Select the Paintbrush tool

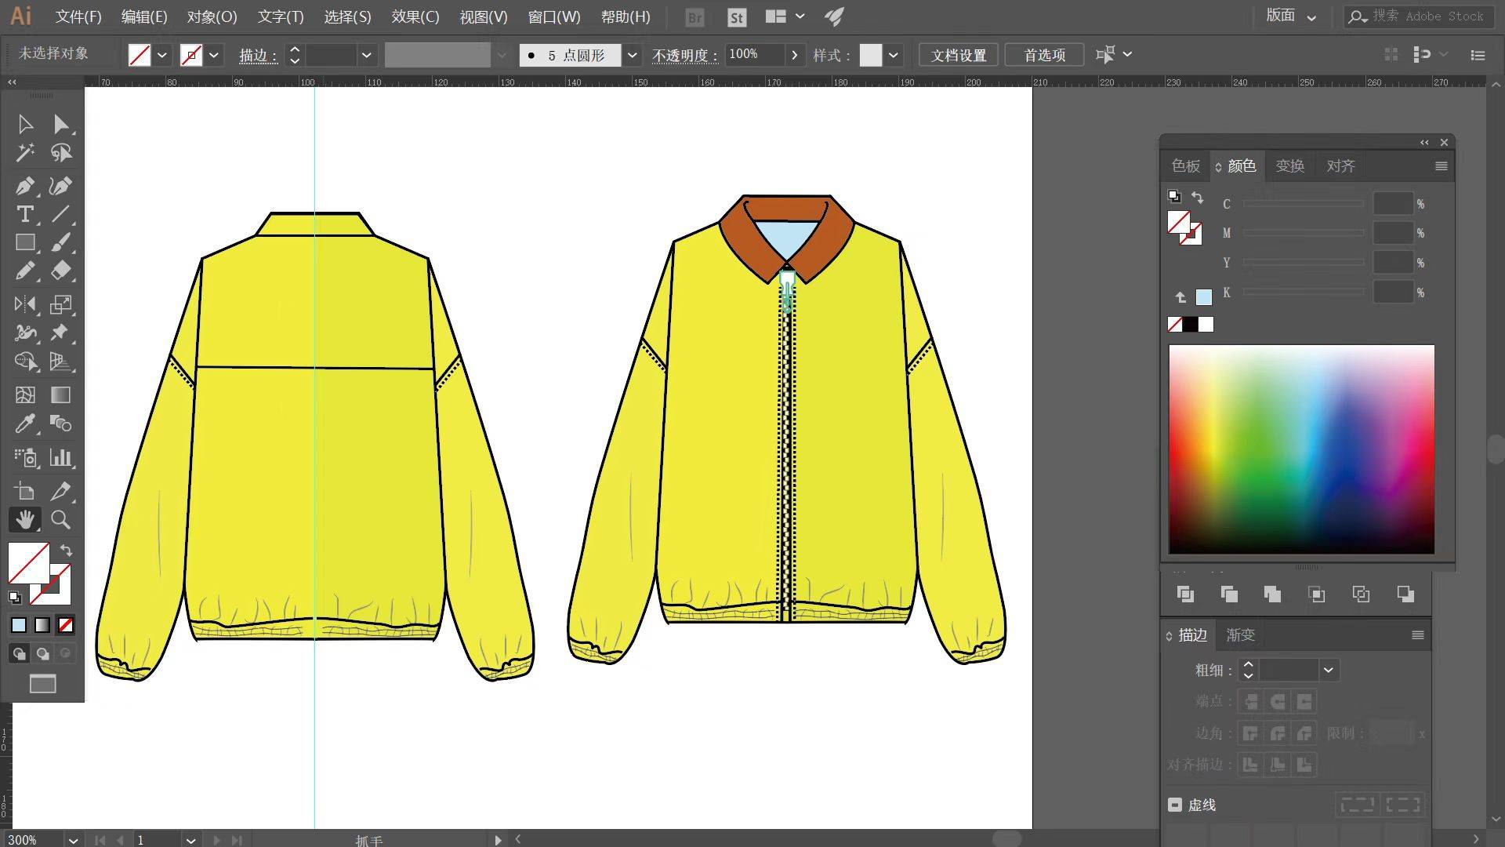60,242
